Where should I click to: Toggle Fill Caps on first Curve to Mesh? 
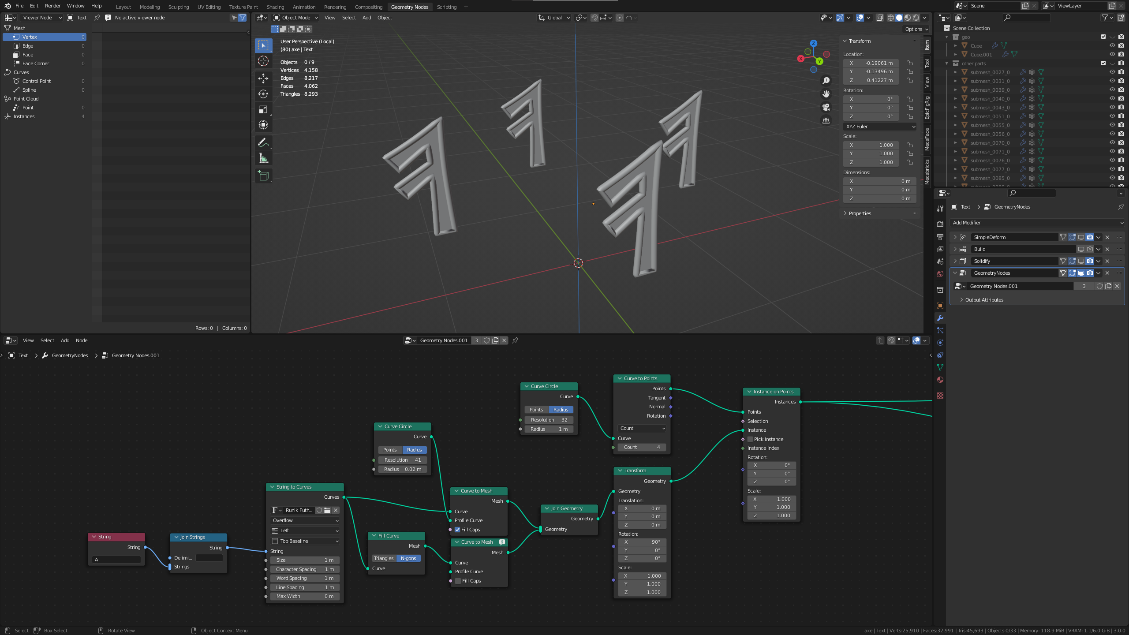(x=458, y=530)
